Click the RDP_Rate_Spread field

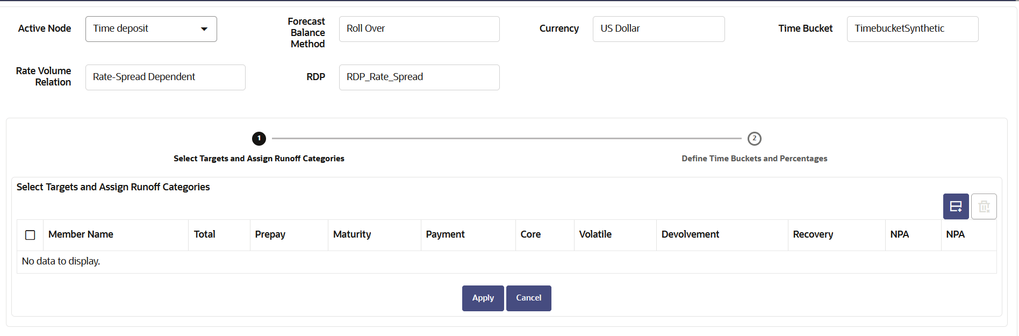tap(419, 77)
